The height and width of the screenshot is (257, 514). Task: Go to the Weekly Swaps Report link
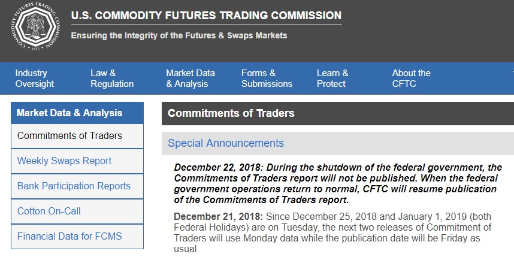(x=64, y=161)
